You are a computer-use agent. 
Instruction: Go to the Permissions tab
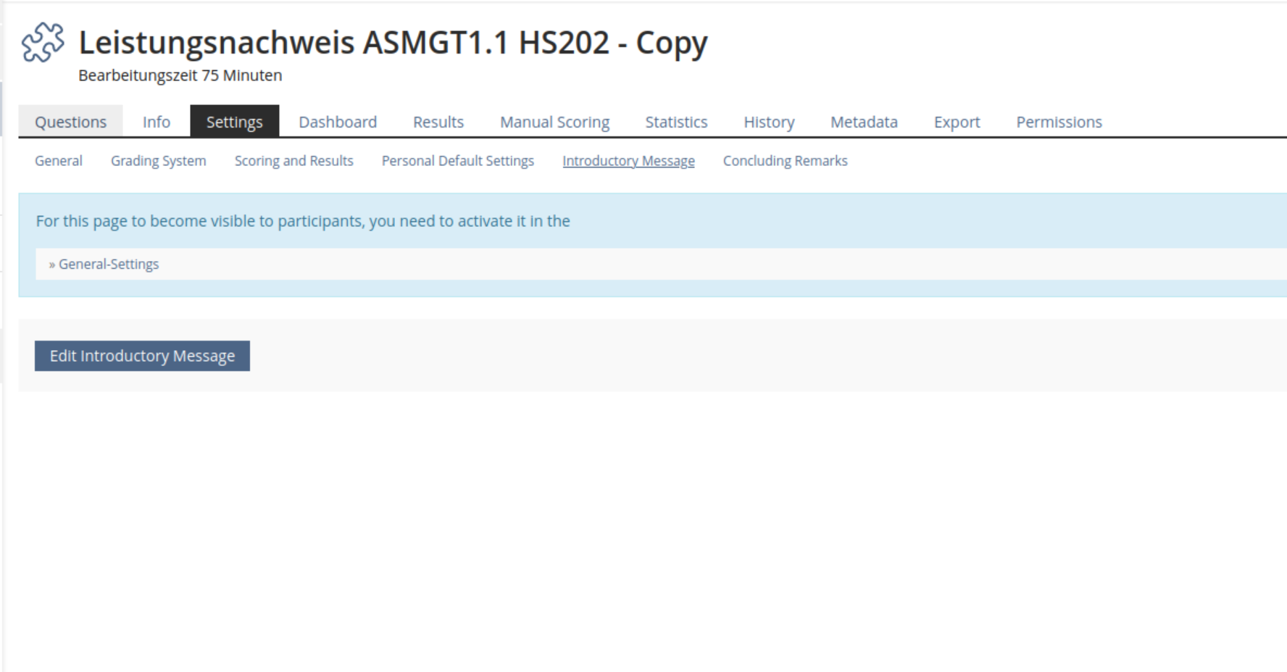tap(1059, 122)
